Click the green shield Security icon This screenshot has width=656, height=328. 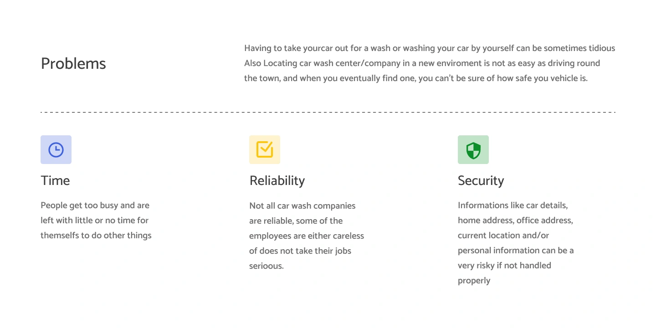click(473, 149)
